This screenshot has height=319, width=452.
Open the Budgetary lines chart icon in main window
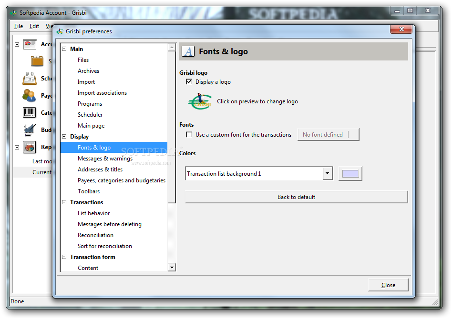(30, 130)
